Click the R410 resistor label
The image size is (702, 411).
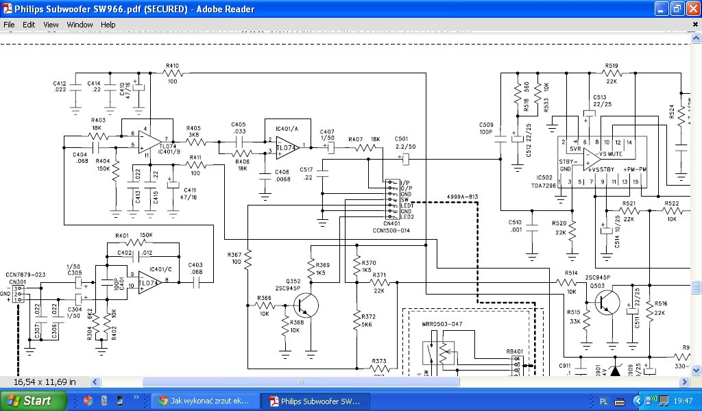click(x=172, y=66)
